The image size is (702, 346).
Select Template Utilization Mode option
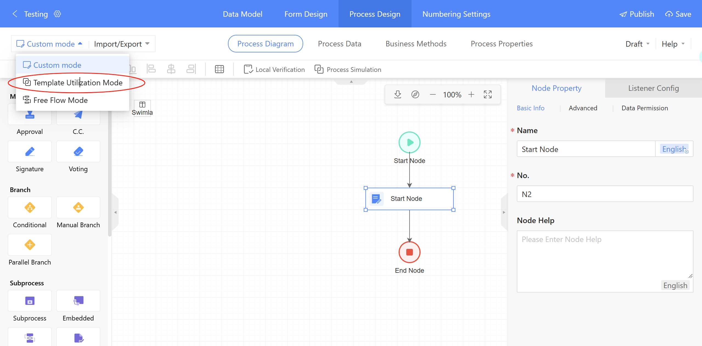point(78,83)
